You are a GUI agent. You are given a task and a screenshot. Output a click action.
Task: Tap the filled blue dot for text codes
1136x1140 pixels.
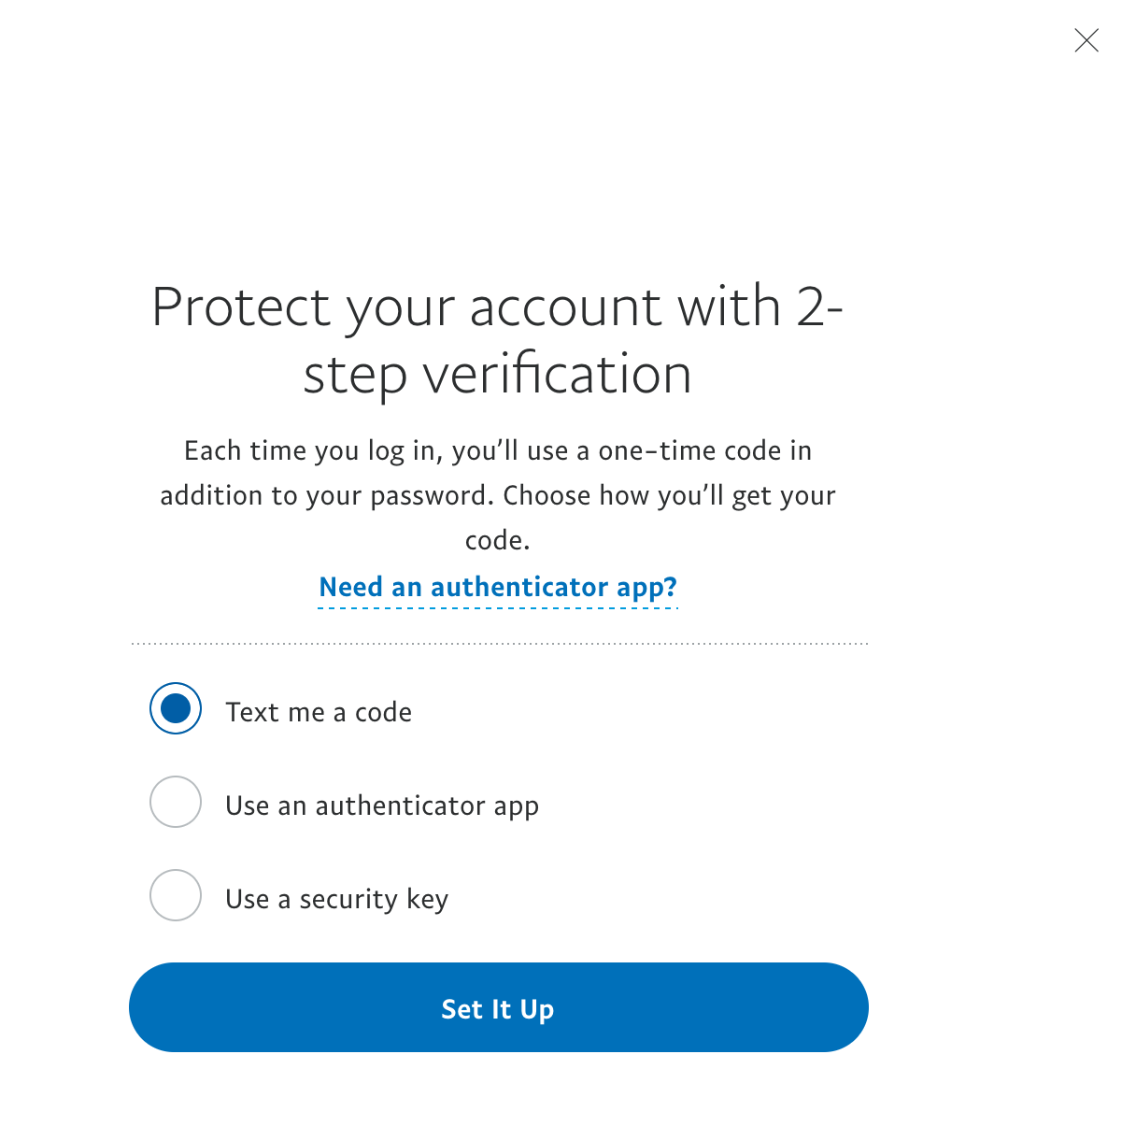coord(176,709)
